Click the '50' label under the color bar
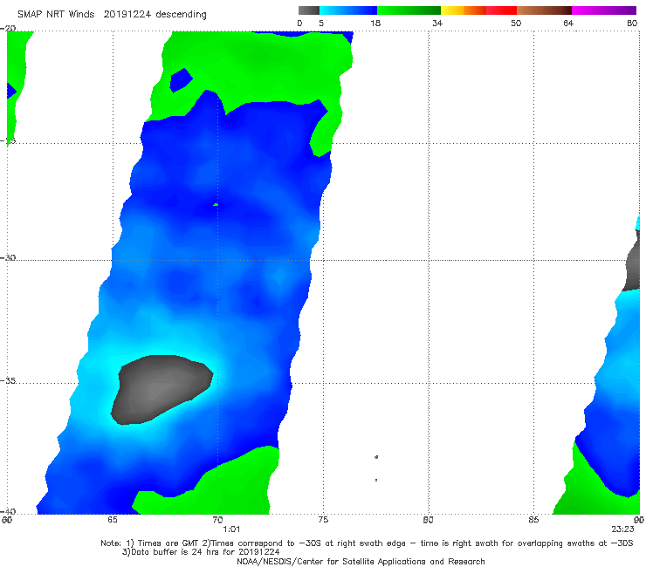The height and width of the screenshot is (567, 646). click(x=516, y=24)
